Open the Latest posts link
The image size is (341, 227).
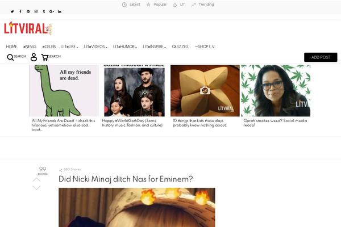(135, 5)
